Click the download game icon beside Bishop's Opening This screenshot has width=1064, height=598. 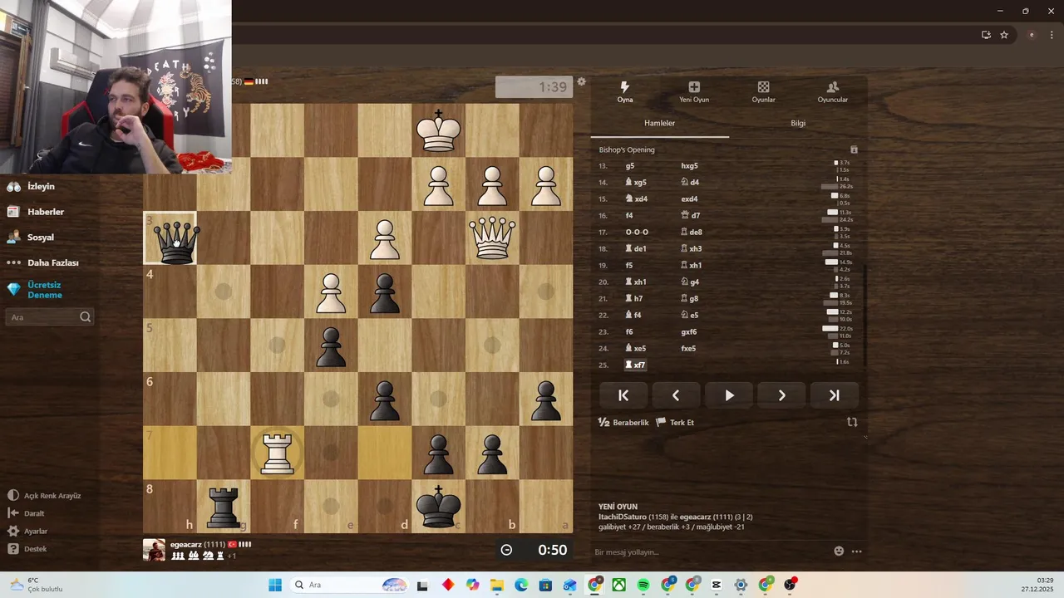tap(854, 149)
